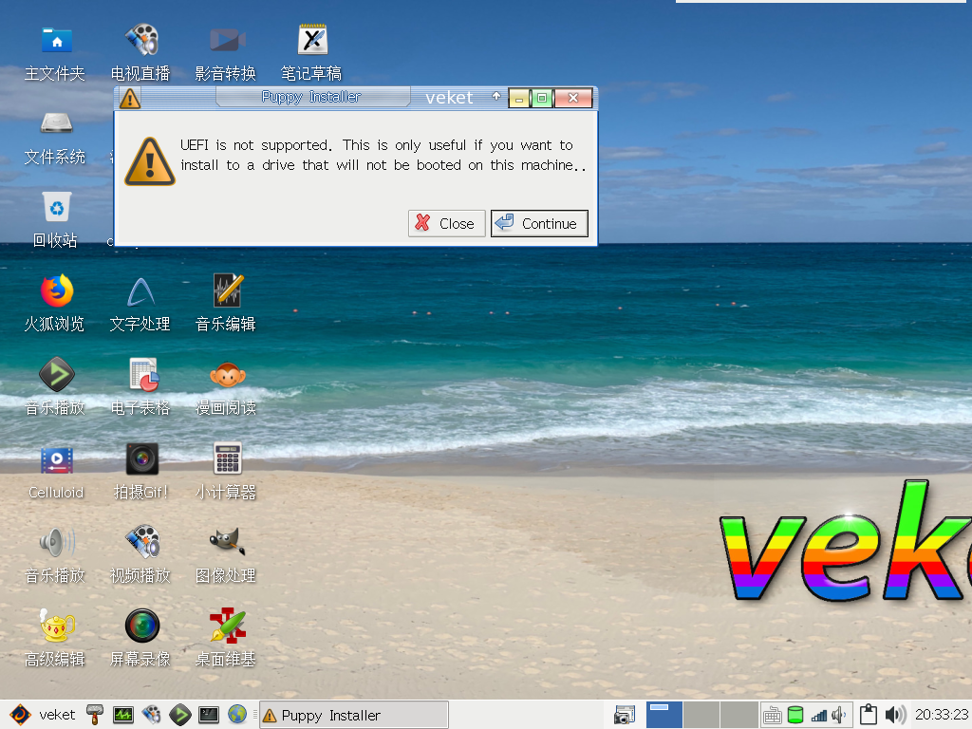
Task: Switch to the first virtual desktop
Action: click(664, 715)
